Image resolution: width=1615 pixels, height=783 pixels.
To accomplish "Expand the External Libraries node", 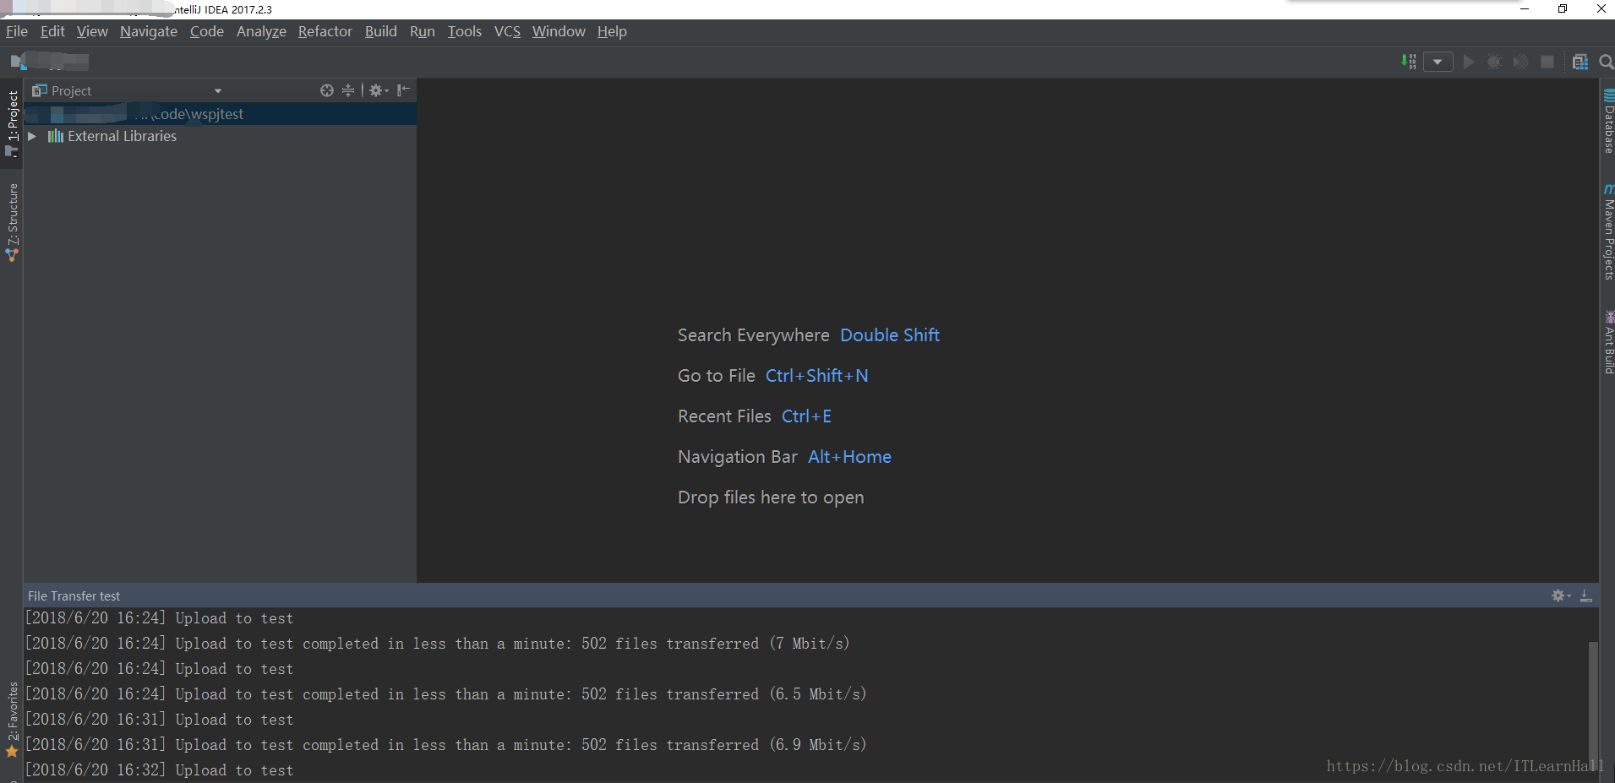I will [x=32, y=136].
